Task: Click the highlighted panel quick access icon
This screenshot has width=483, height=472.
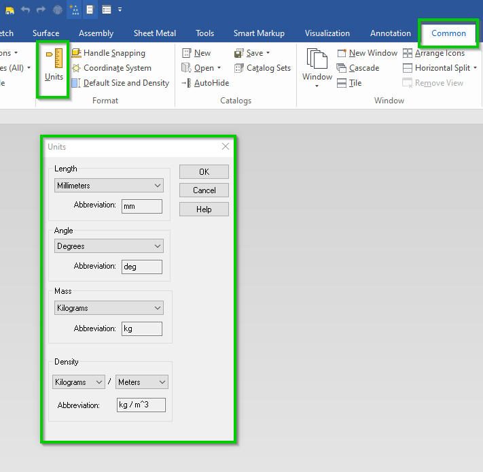Action: click(90, 10)
